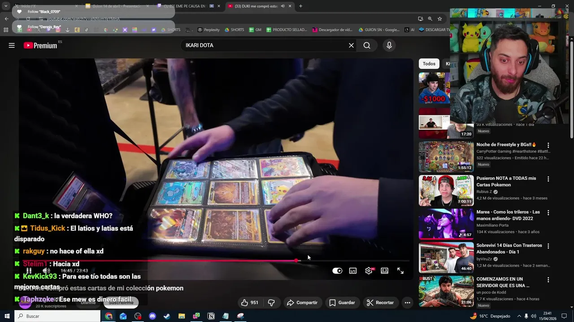The height and width of the screenshot is (322, 574).
Task: Open Steam from the taskbar
Action: (167, 316)
